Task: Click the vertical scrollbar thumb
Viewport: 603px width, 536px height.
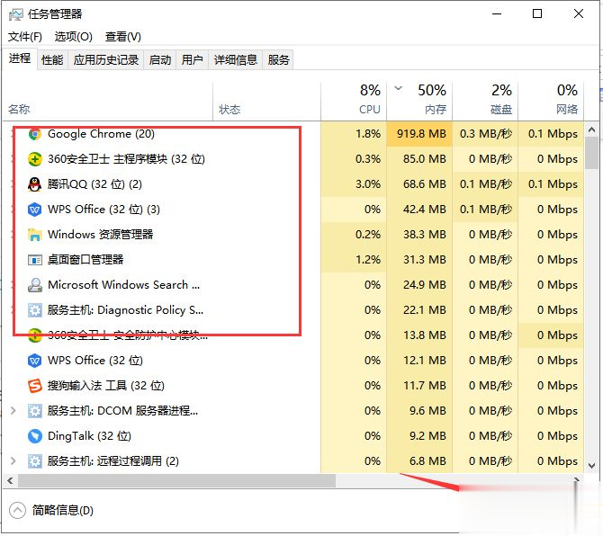Action: [x=592, y=153]
